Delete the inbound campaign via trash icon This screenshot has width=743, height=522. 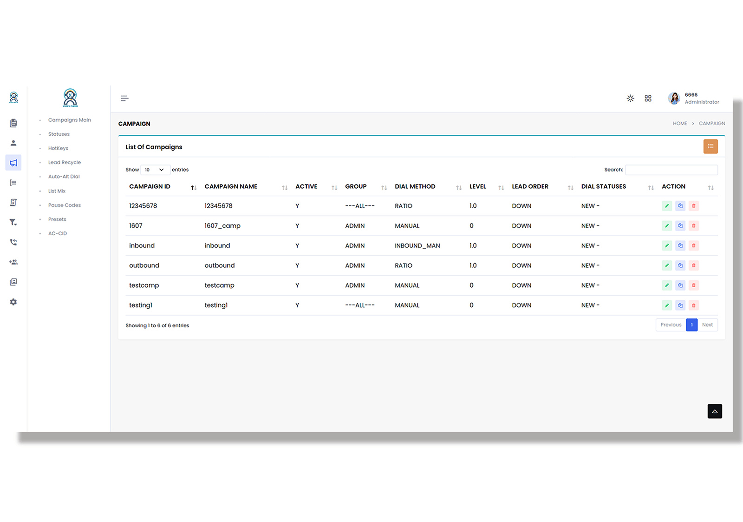pyautogui.click(x=694, y=246)
